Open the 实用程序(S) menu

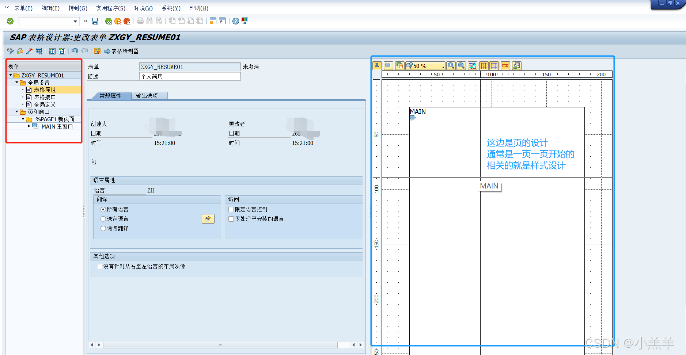[x=111, y=8]
